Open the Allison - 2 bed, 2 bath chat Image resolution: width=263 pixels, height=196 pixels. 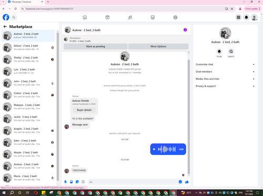pos(28,47)
